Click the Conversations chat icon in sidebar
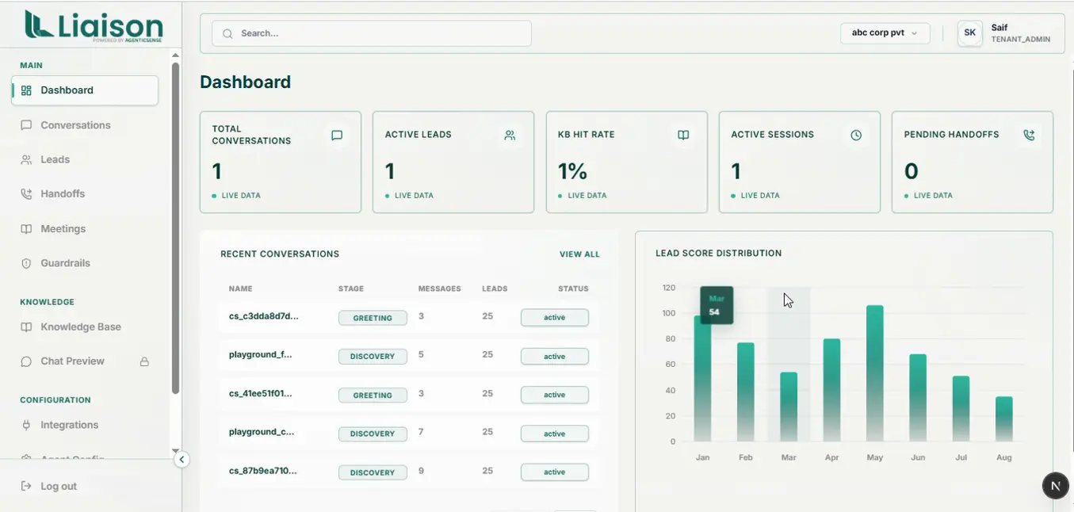This screenshot has width=1074, height=512. [x=26, y=125]
